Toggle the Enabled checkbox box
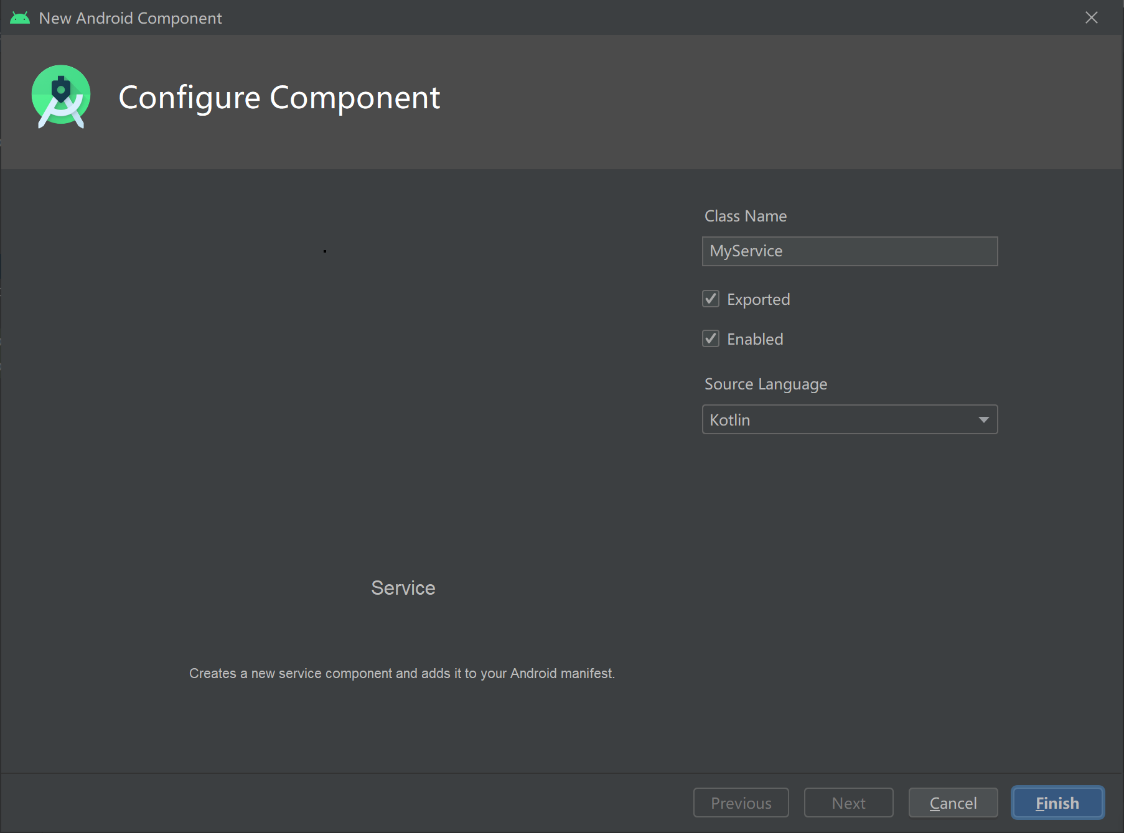Image resolution: width=1124 pixels, height=833 pixels. click(x=711, y=339)
